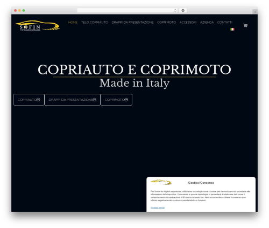
Task: Click the Coprimoto hero button
Action: tap(116, 100)
